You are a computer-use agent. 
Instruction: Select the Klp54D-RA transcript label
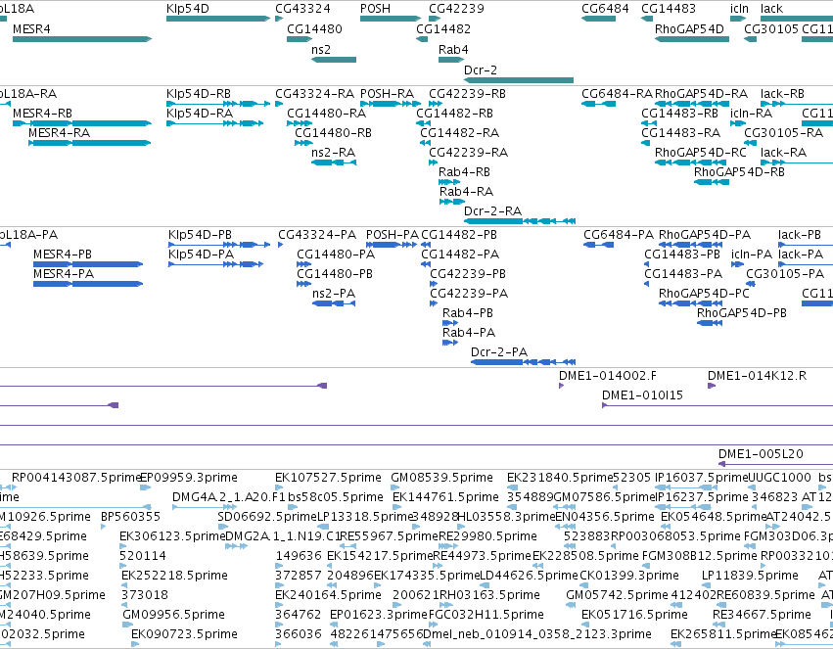[200, 114]
